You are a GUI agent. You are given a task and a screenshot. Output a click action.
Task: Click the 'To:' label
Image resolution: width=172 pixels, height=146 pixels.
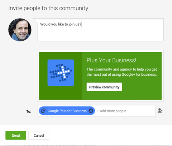coord(29,111)
